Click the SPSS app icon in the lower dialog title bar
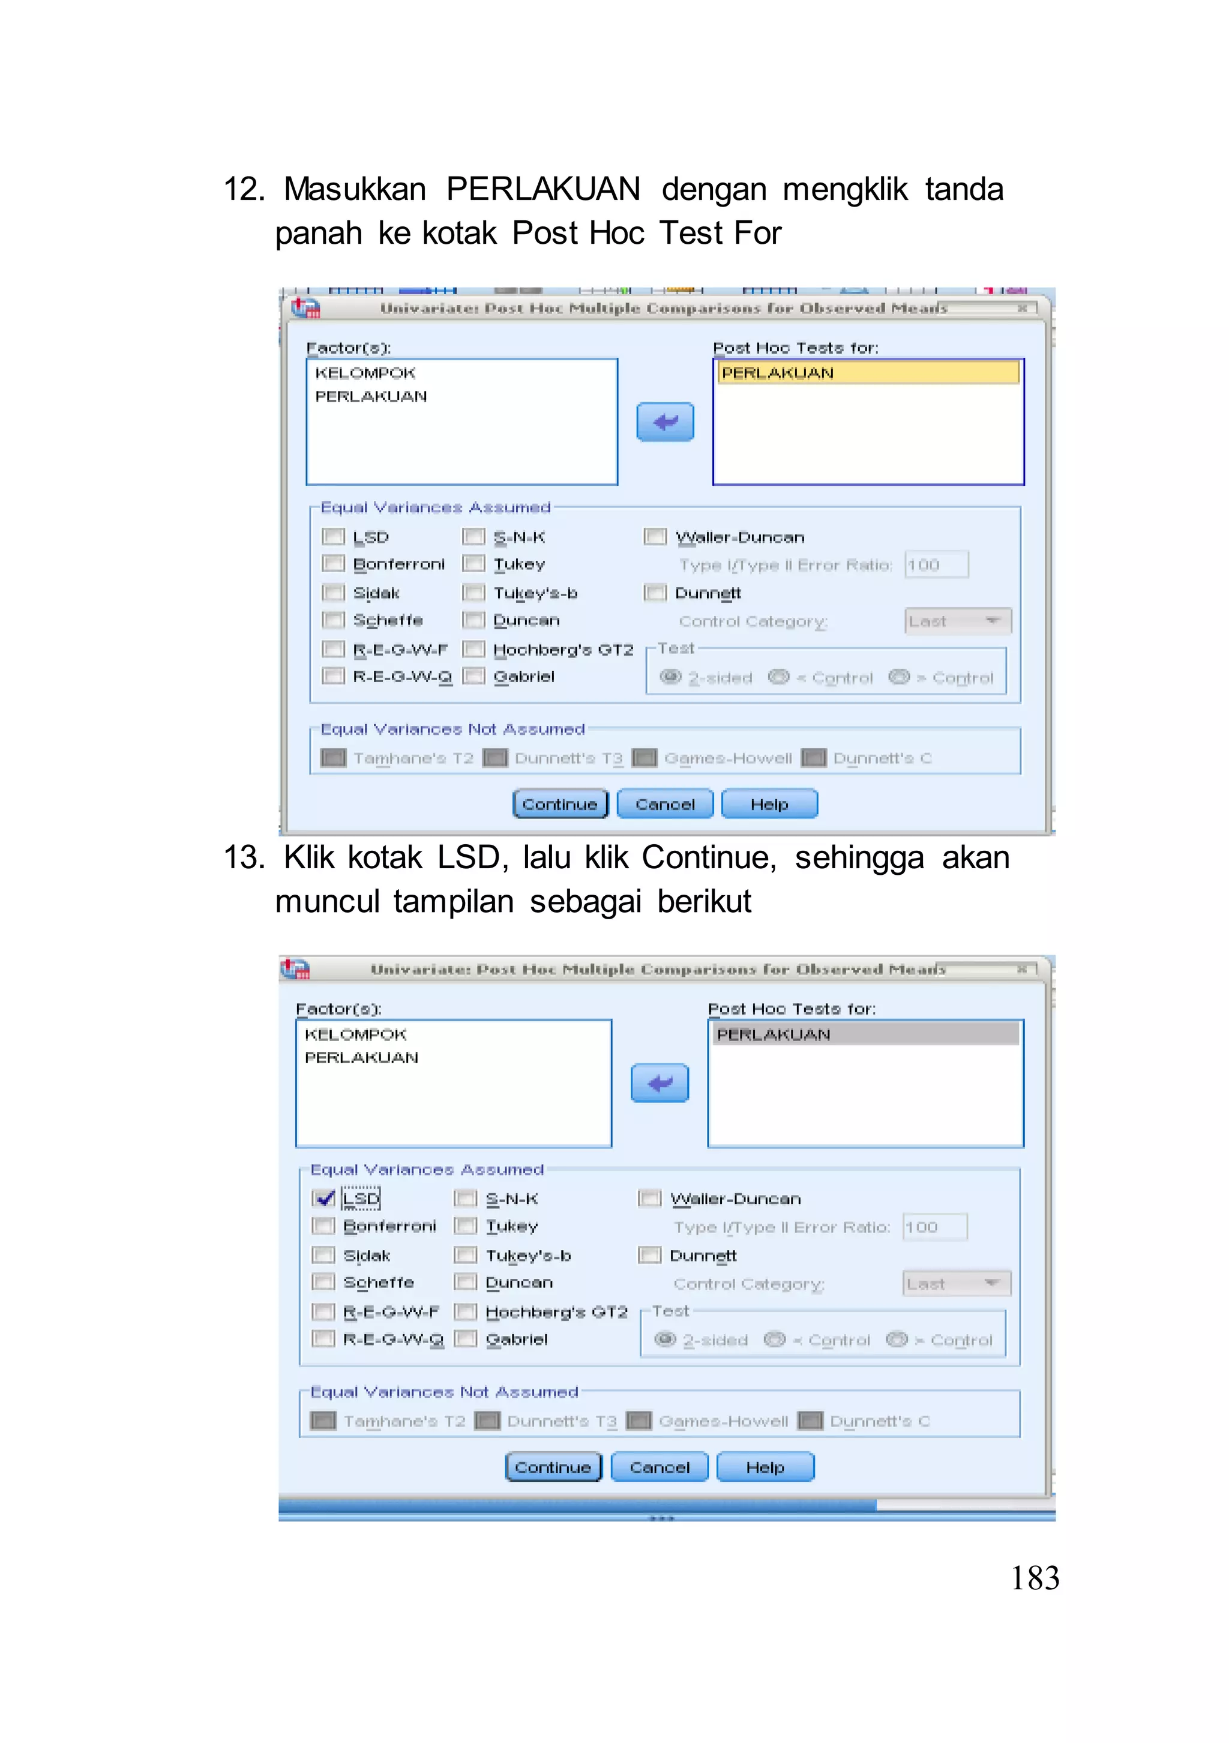Viewport: 1229px width, 1743px height. coord(295,968)
